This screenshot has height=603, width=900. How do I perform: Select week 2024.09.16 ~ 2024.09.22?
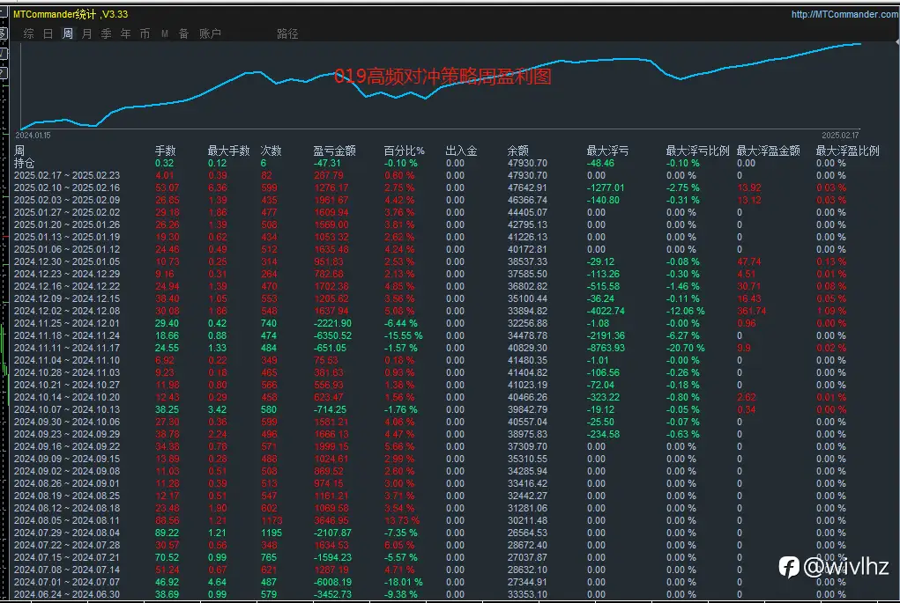coord(67,446)
